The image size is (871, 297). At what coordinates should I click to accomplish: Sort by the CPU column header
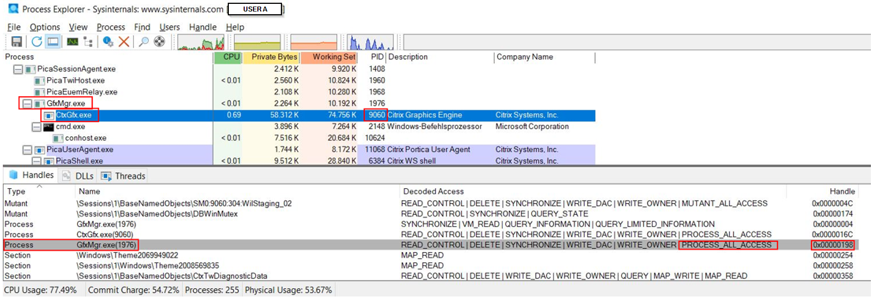click(228, 57)
